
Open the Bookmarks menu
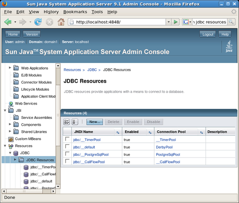(x=75, y=12)
